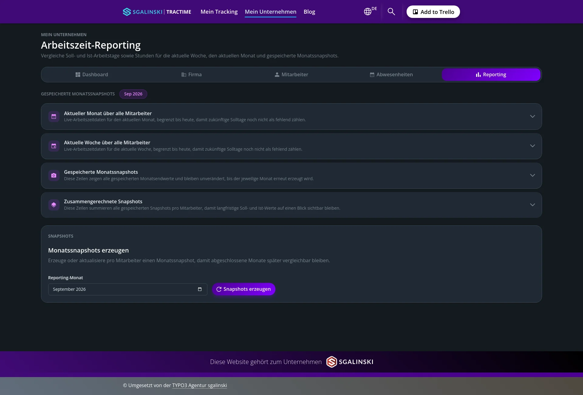583x395 pixels.
Task: Click the Sgalinski footer logo
Action: tap(350, 362)
